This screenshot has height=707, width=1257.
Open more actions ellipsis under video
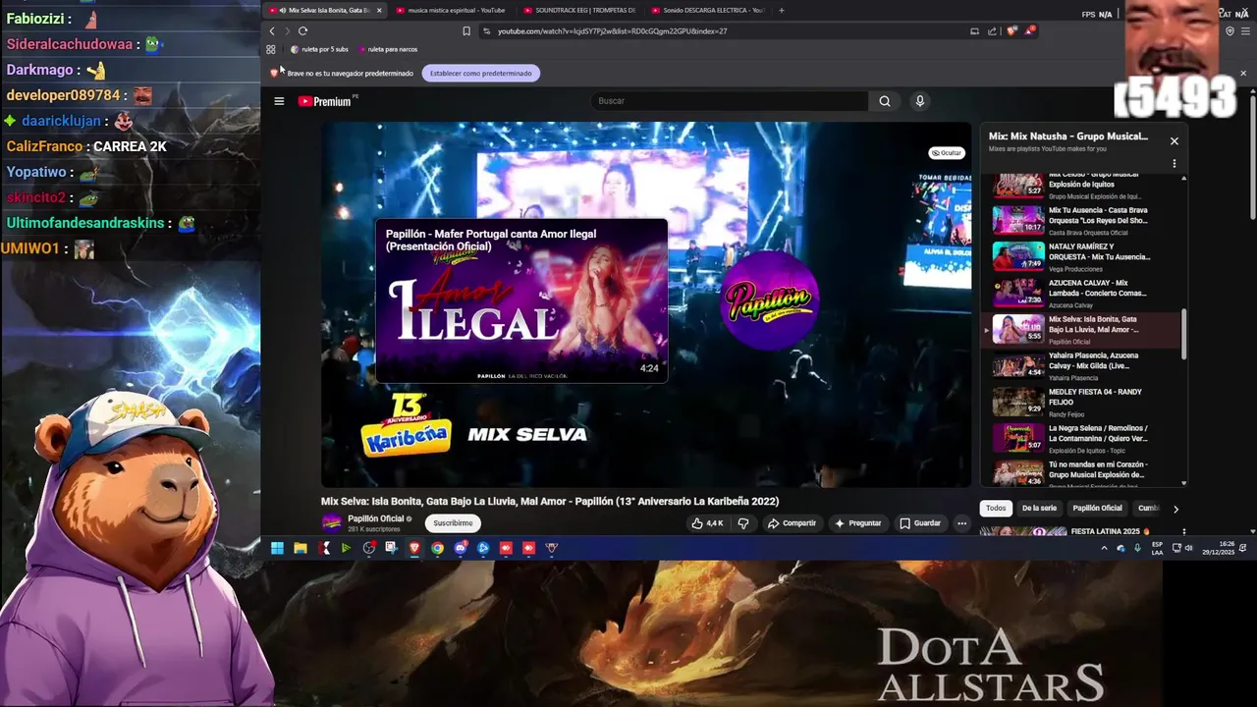[962, 523]
